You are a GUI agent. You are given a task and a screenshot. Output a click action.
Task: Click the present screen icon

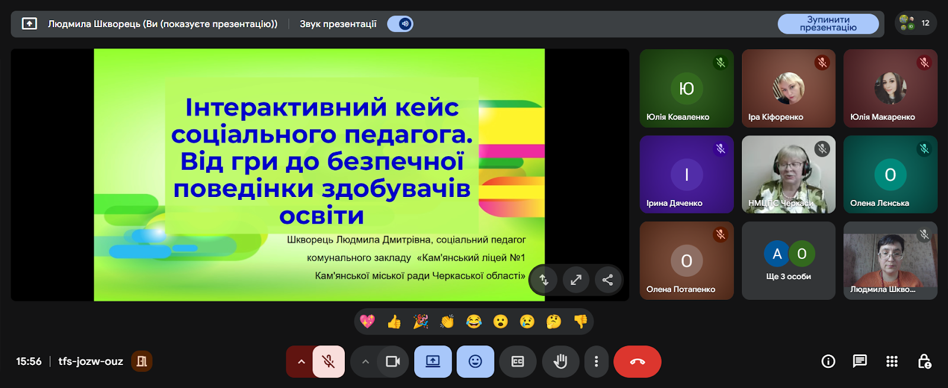coord(433,361)
